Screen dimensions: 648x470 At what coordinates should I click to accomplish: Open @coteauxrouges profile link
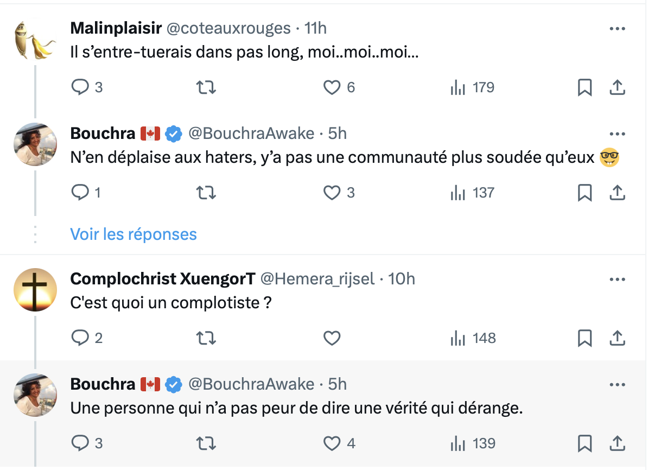pos(228,28)
